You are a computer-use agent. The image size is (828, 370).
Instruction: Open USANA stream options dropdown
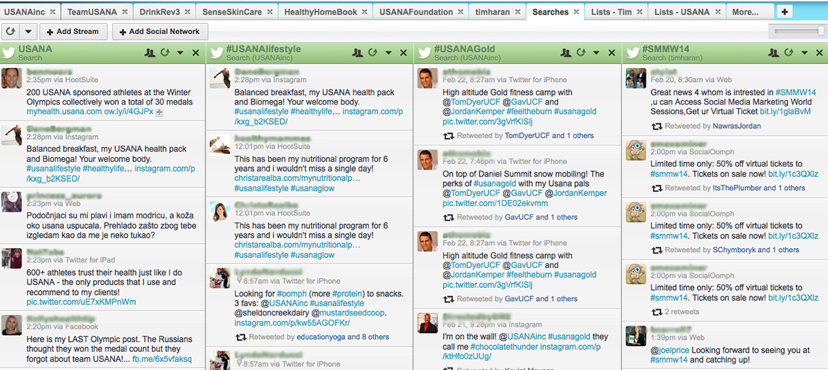[180, 53]
